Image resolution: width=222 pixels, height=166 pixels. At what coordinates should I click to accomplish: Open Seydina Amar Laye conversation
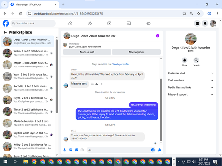tap(28, 135)
